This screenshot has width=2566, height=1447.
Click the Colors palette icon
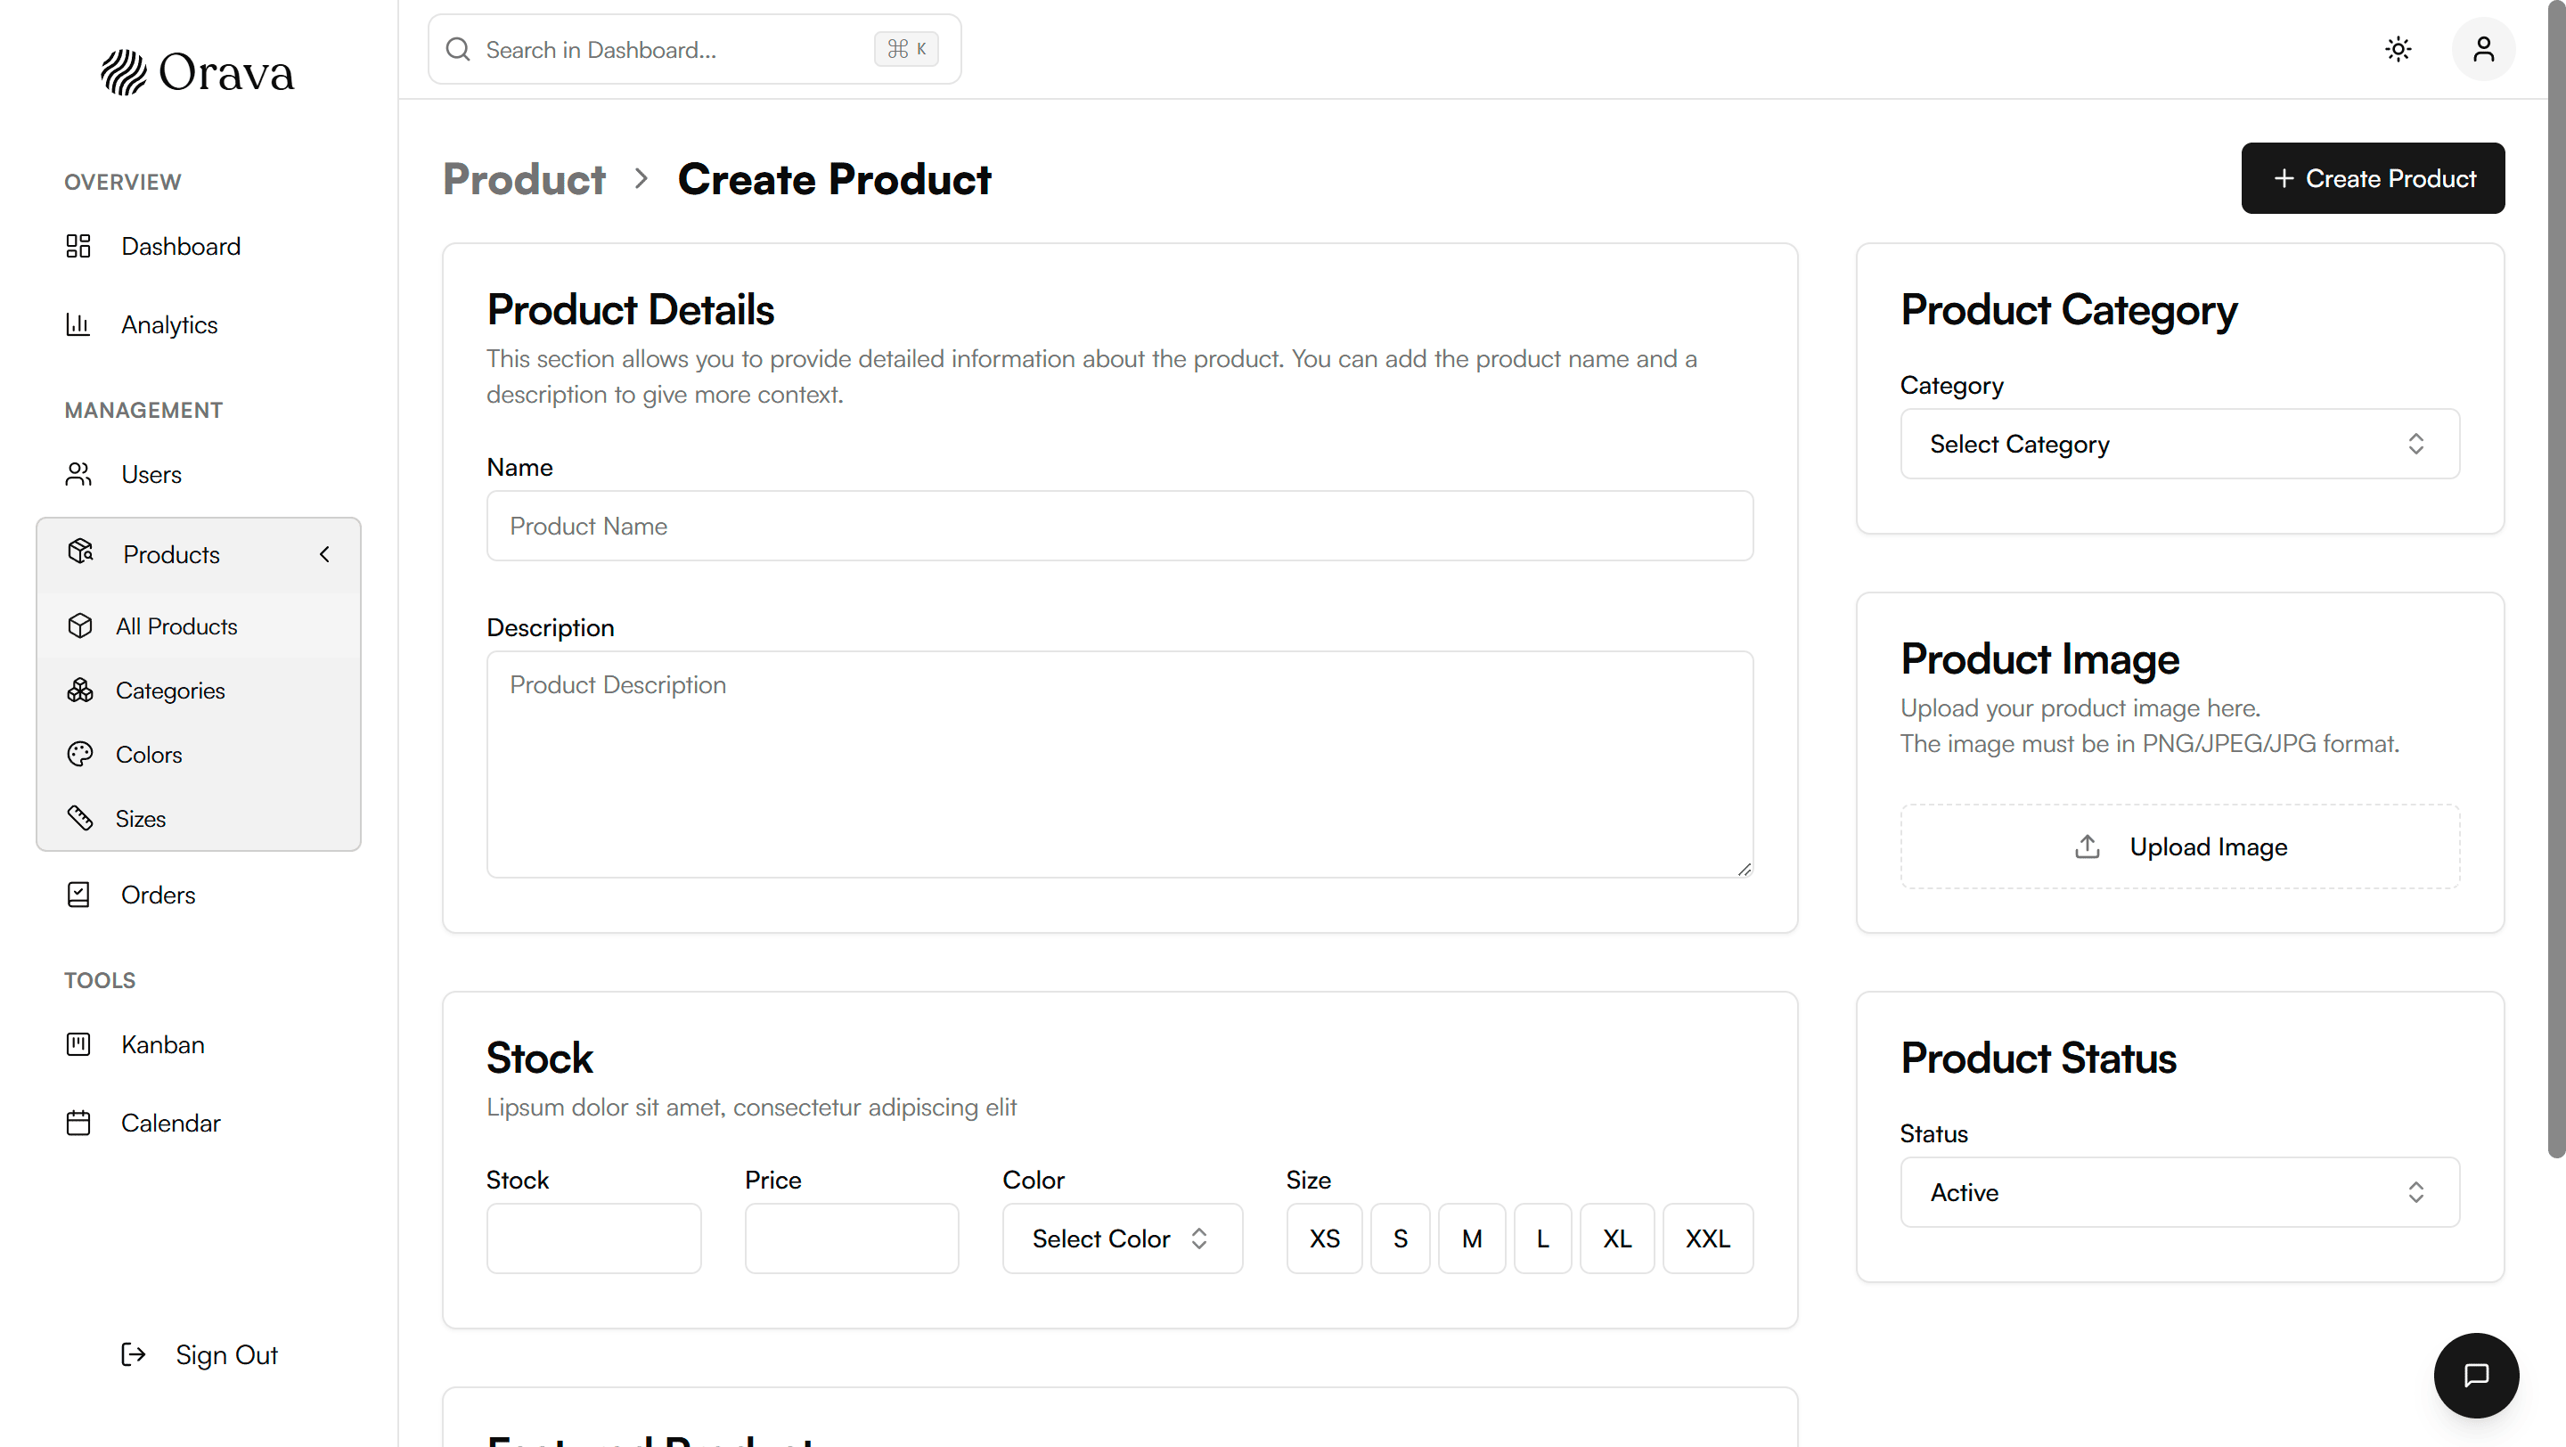tap(81, 754)
